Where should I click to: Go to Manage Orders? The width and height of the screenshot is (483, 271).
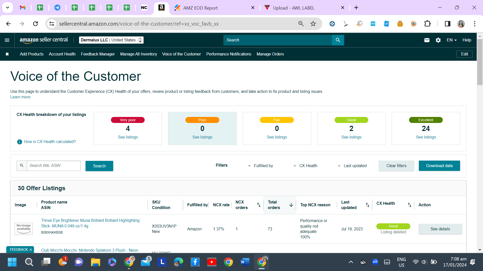[x=270, y=54]
